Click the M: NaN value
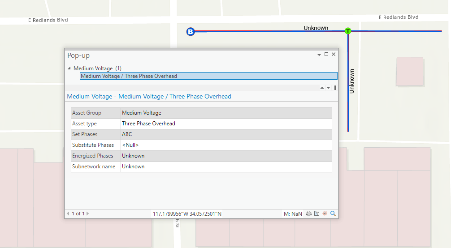Viewport: 451px width, 248px height. (x=293, y=214)
